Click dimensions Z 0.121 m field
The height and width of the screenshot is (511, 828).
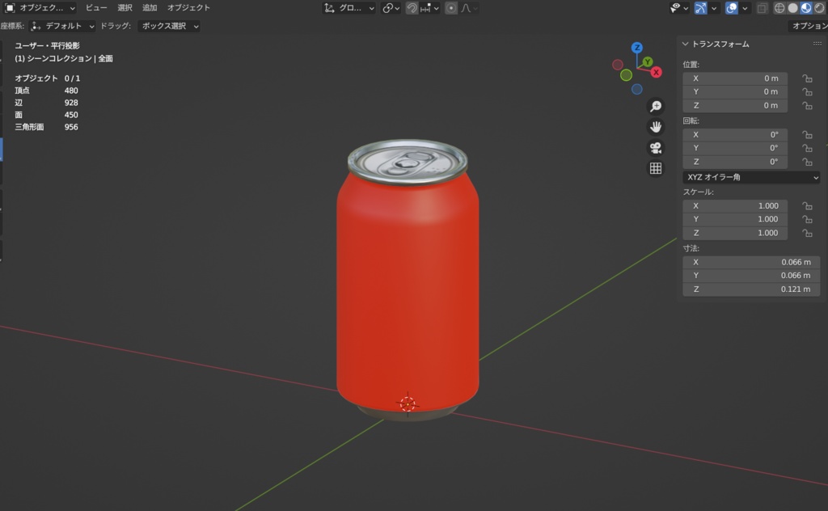click(751, 289)
